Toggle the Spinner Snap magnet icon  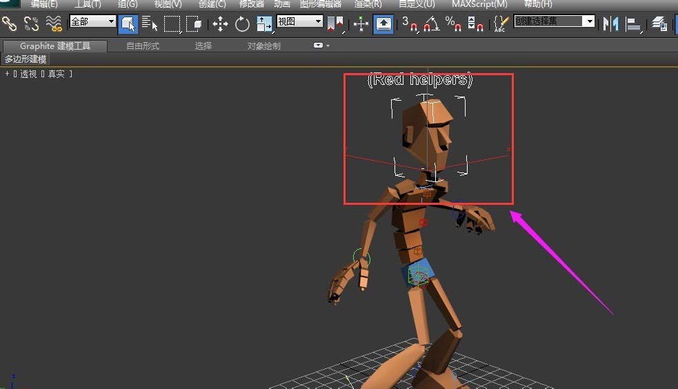tap(475, 23)
